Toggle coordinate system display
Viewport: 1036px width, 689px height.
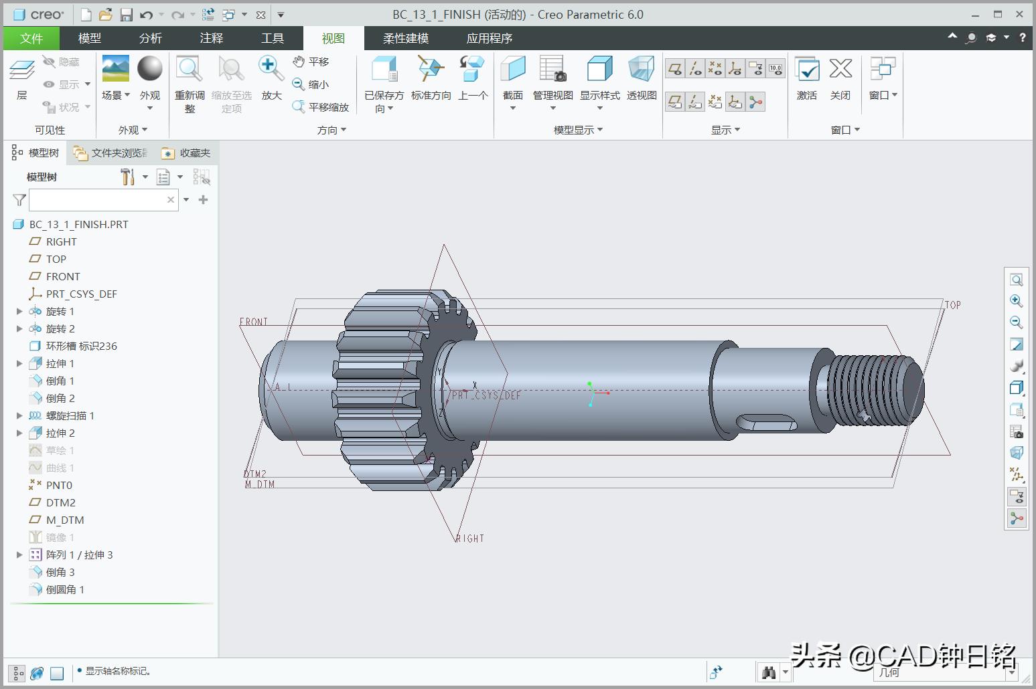pos(735,68)
